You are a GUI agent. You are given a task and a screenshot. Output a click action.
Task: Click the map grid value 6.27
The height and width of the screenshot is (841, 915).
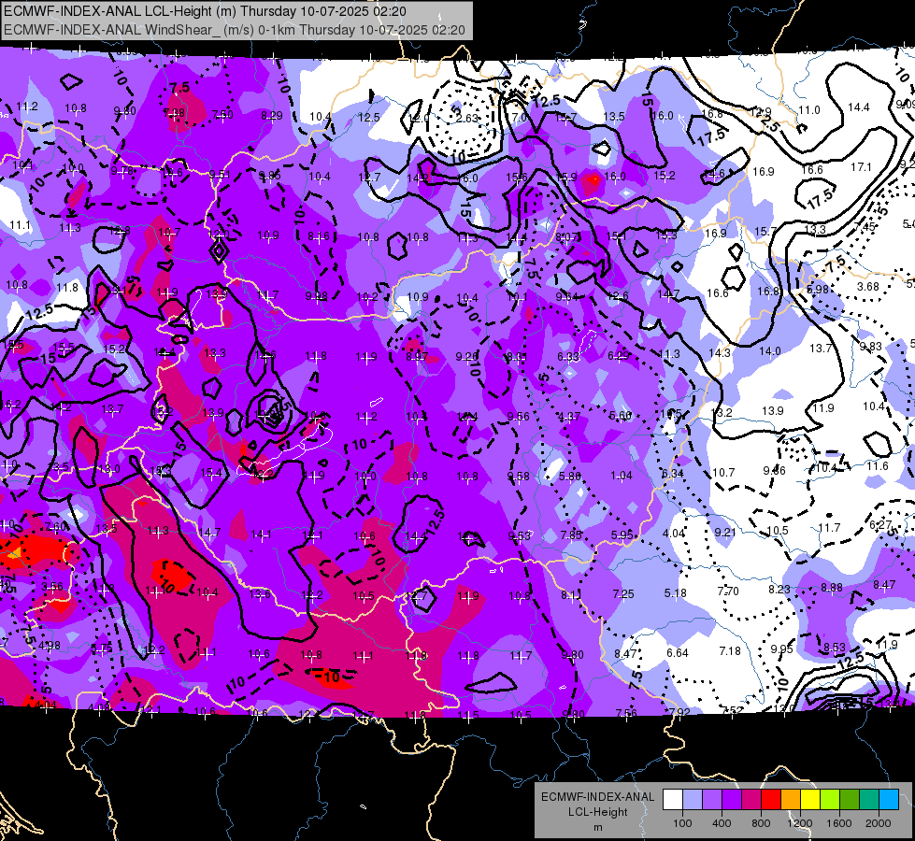coord(880,524)
